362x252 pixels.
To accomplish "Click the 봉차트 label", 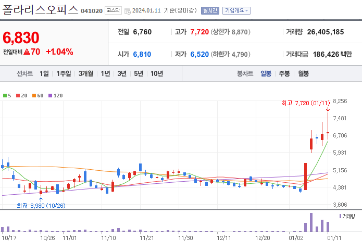I will (x=245, y=73).
